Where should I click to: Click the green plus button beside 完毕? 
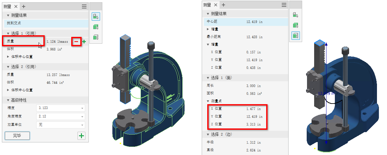click(81, 136)
